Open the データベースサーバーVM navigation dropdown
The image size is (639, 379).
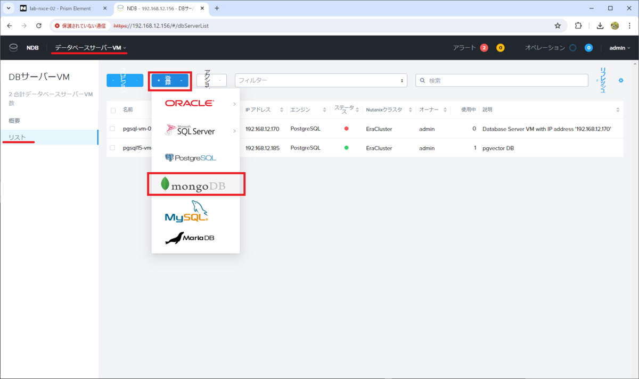[91, 48]
